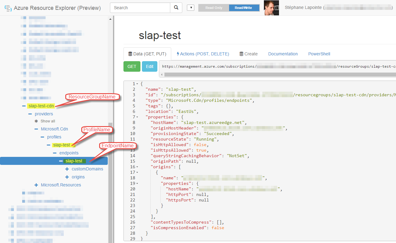Click the Show all asterisk icon
The image size is (396, 243).
point(36,121)
